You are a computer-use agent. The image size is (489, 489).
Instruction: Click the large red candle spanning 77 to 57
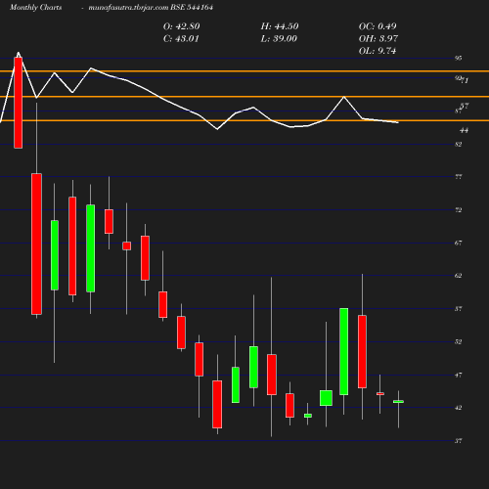[x=36, y=244]
